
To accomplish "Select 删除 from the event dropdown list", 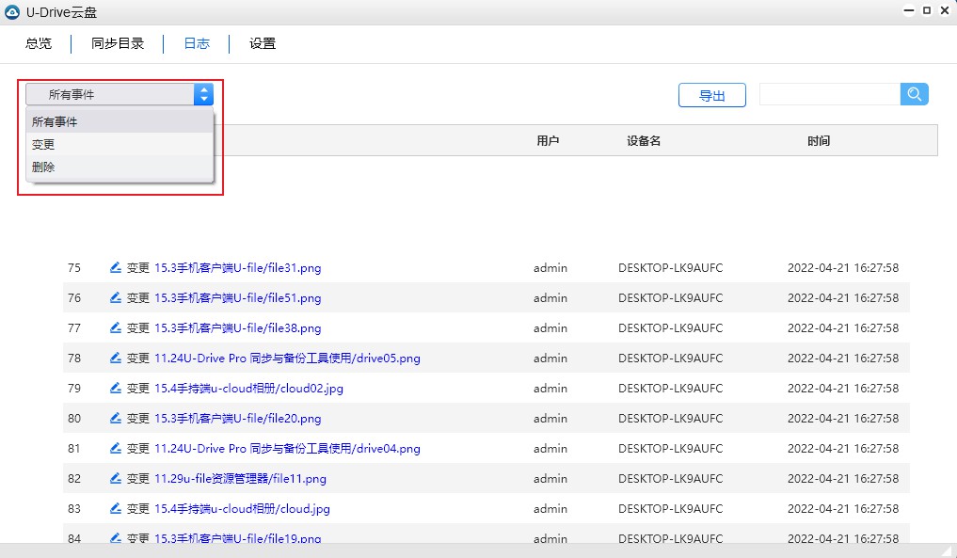I will click(x=43, y=167).
